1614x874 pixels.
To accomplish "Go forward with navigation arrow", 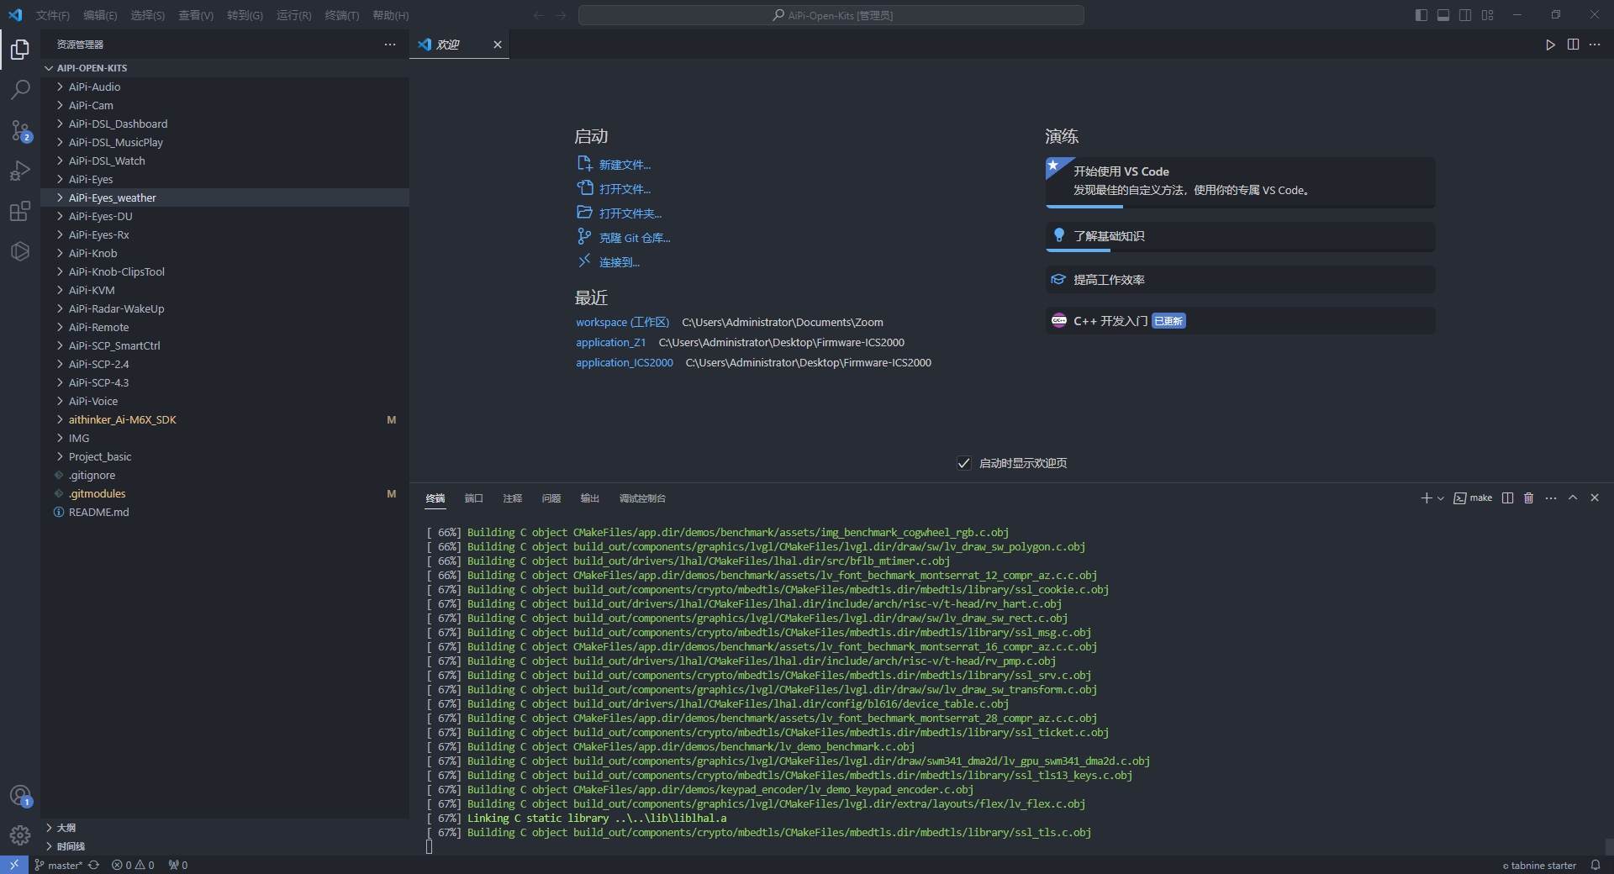I will click(561, 15).
